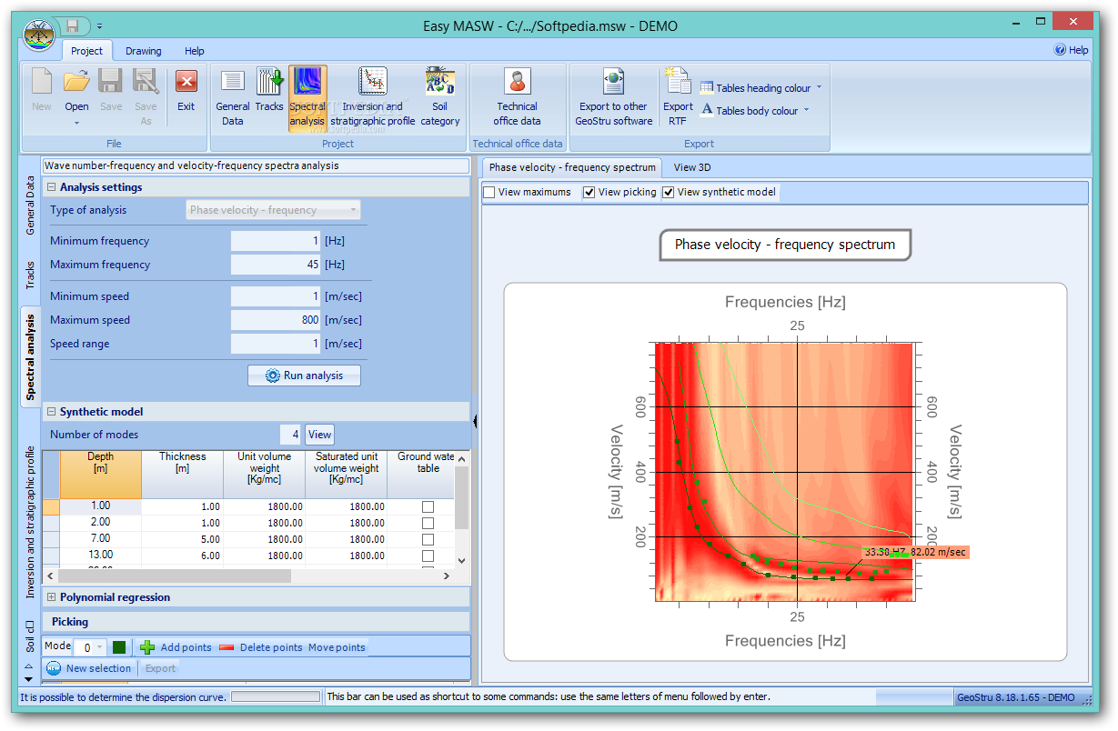The height and width of the screenshot is (731, 1118).
Task: Select the Spectral analysis ribbon icon
Action: click(x=307, y=98)
